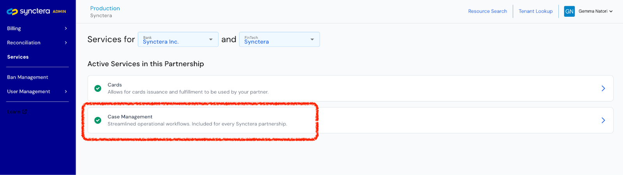Expand the Billing sidebar menu
Image resolution: width=623 pixels, height=175 pixels.
pyautogui.click(x=37, y=28)
